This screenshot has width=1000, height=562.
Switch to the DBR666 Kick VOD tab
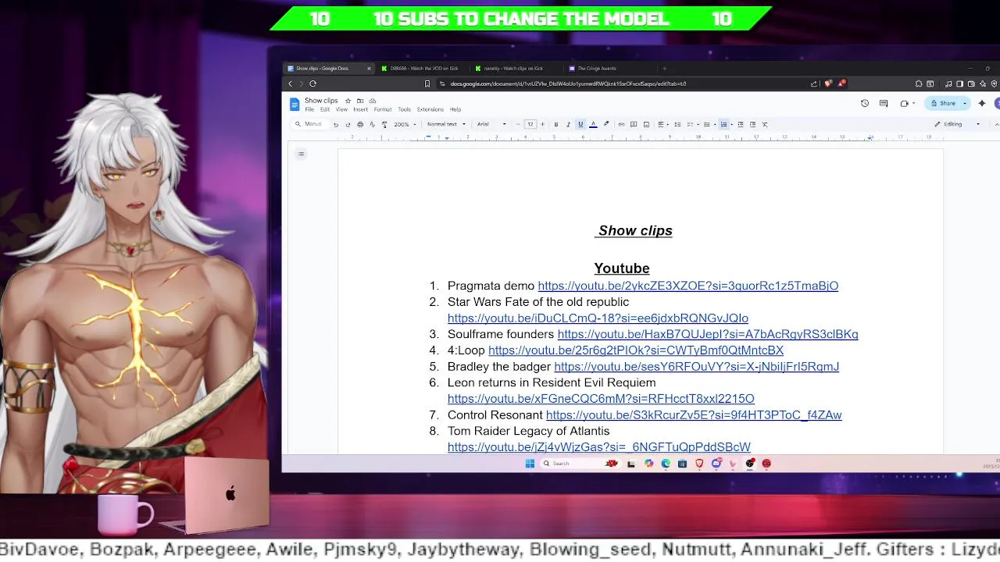click(424, 68)
